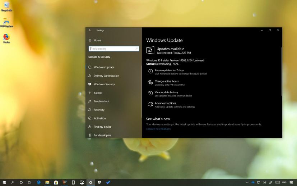Open Change active hours
The height and width of the screenshot is (186, 297).
coord(167,81)
